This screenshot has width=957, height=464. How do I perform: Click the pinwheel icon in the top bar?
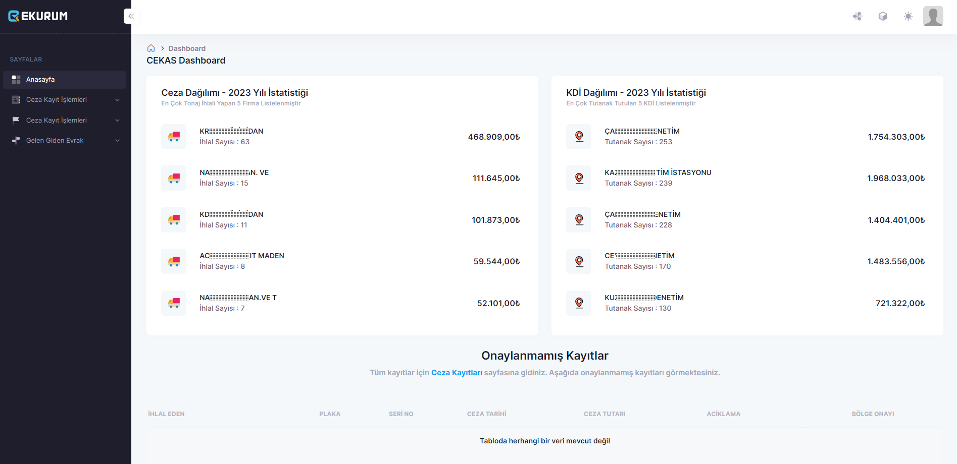(858, 16)
